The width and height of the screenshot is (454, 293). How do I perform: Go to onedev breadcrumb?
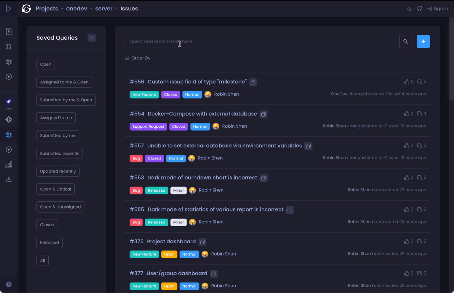pos(77,9)
